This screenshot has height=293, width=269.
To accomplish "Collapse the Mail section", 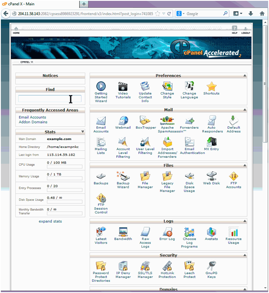I will (245, 110).
